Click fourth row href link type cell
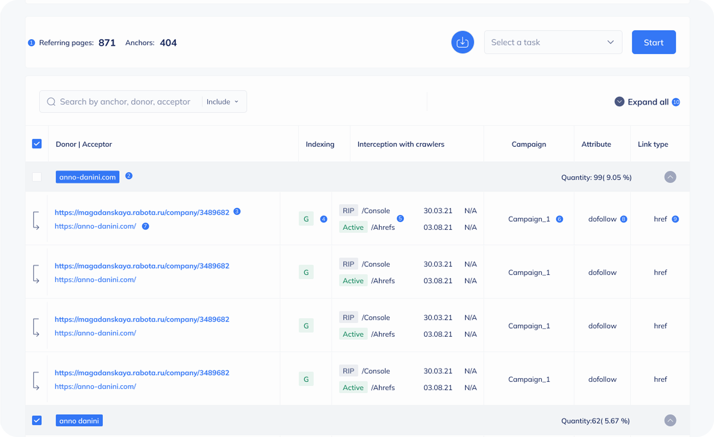Viewport: 714px width, 437px height. [660, 379]
